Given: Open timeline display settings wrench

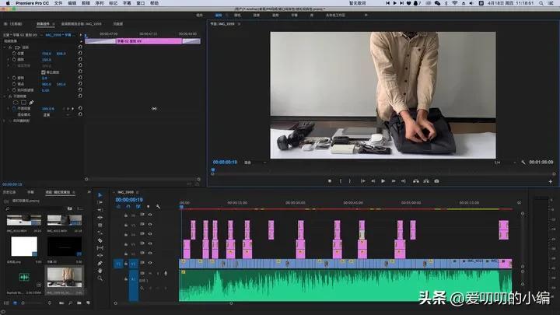Looking at the screenshot, I should pyautogui.click(x=158, y=206).
